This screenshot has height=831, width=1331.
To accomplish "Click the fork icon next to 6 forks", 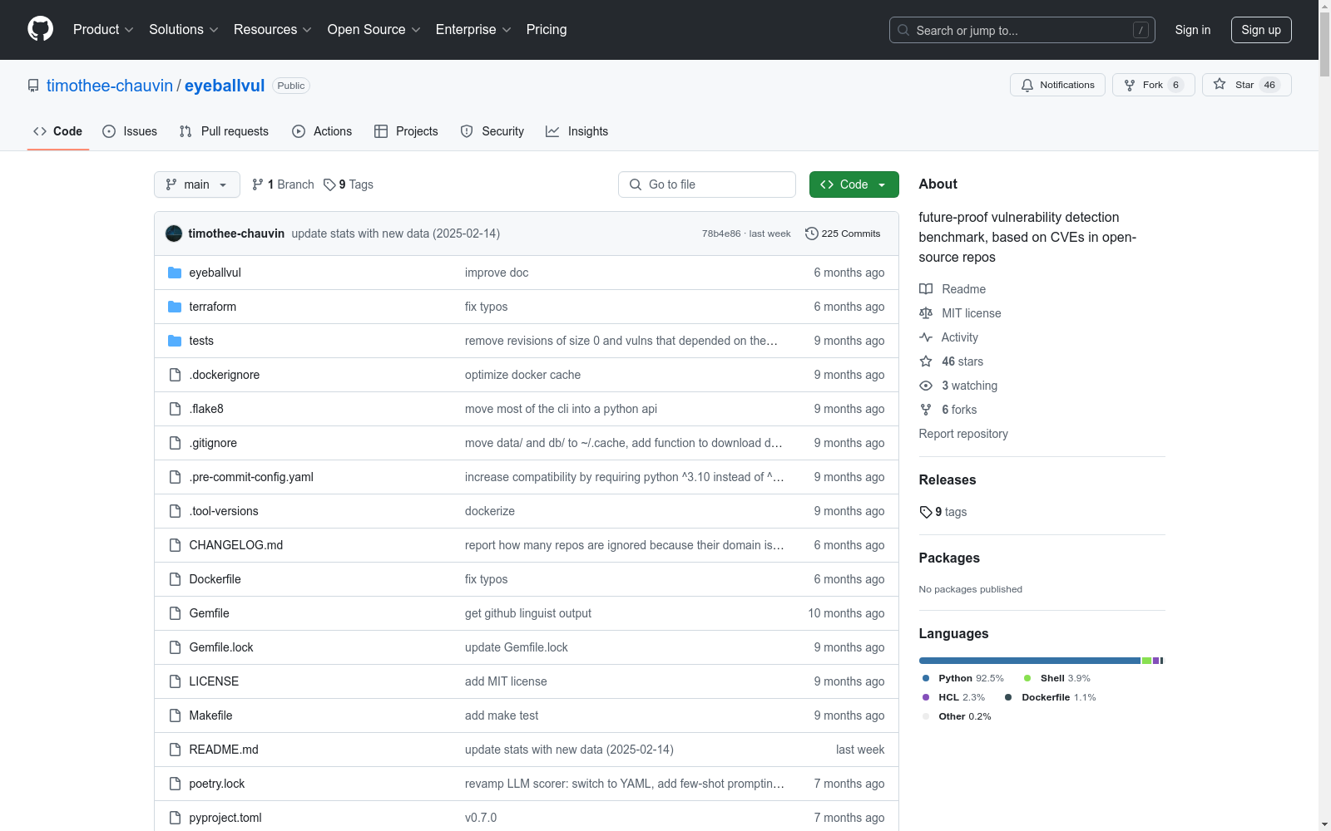I will [926, 410].
